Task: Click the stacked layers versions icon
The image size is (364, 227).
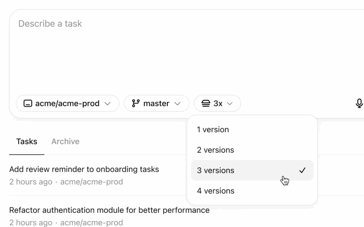Action: coord(206,103)
